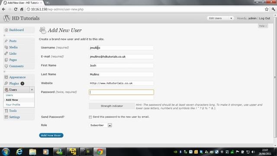Click the Appearance icon in the sidebar
Viewport: 277px width, 156px height.
click(6, 77)
